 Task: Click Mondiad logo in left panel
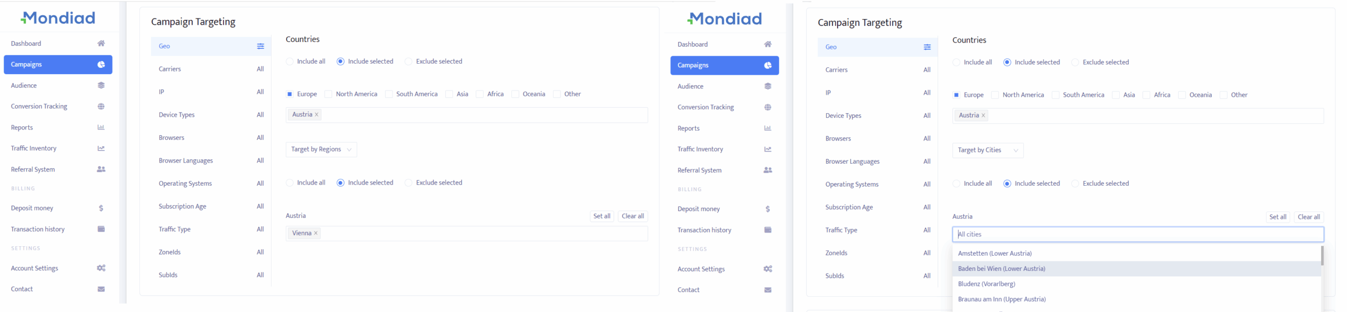click(58, 18)
